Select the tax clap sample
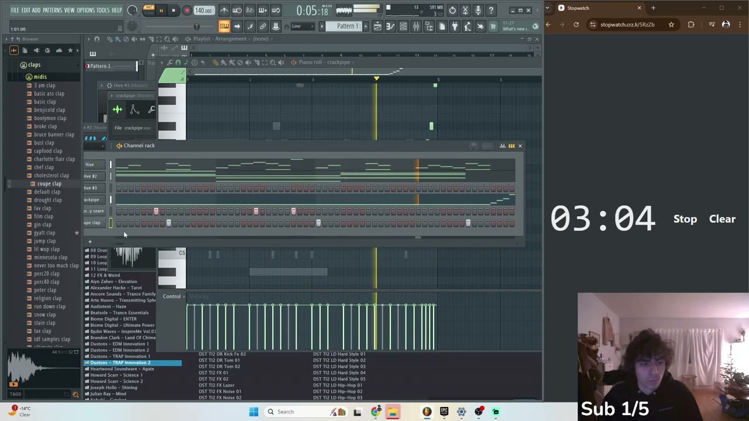749x421 pixels. [x=42, y=331]
